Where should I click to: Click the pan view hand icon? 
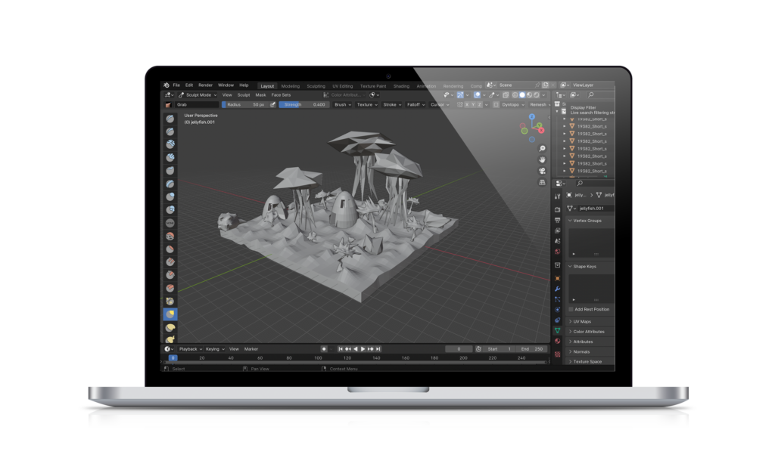coord(542,159)
